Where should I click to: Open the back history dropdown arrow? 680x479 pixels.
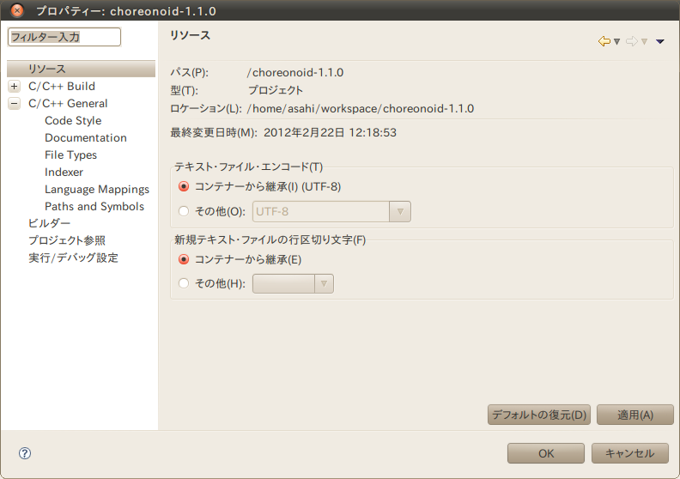(616, 41)
